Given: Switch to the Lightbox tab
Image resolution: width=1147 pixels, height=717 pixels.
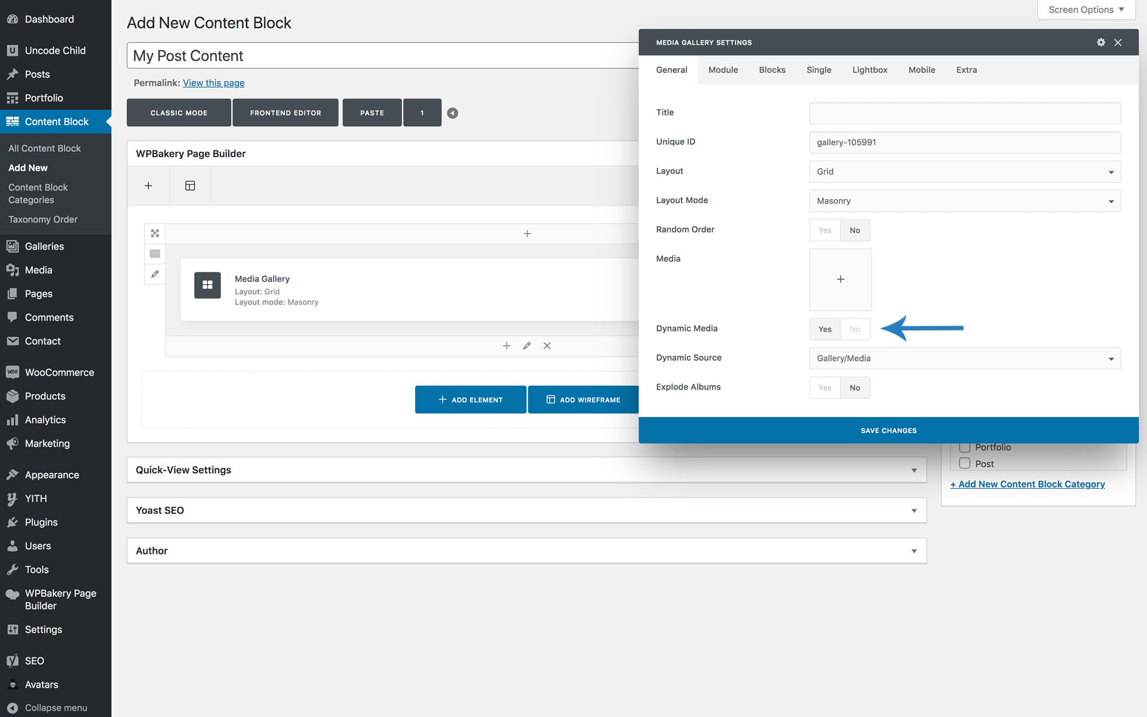Looking at the screenshot, I should [869, 70].
